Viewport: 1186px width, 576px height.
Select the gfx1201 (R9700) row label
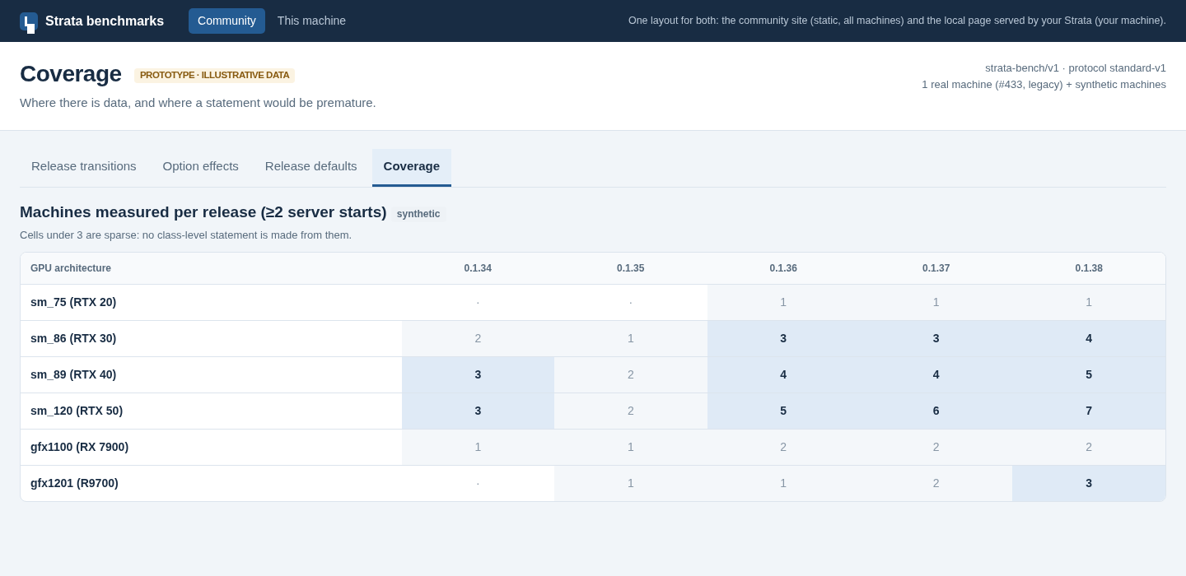[x=74, y=483]
